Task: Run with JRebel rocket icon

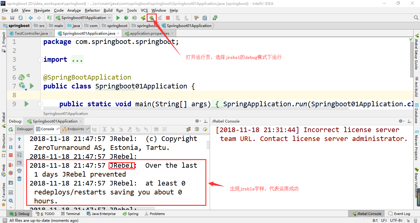Action: click(143, 18)
